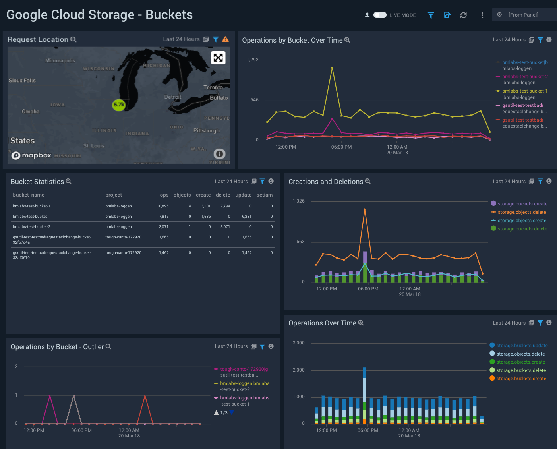Toggle the LIVE MODE switch

click(380, 15)
